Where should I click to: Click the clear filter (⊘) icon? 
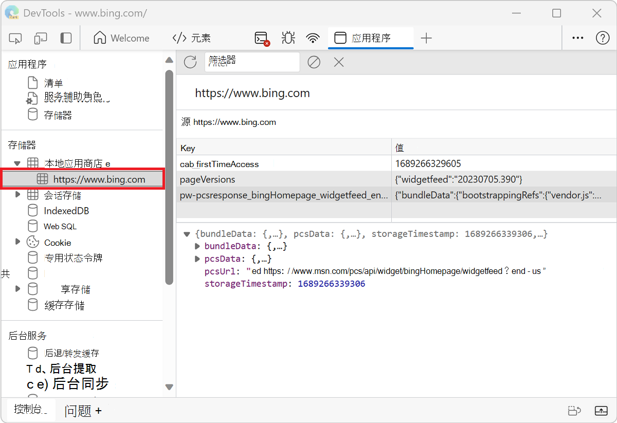(314, 62)
